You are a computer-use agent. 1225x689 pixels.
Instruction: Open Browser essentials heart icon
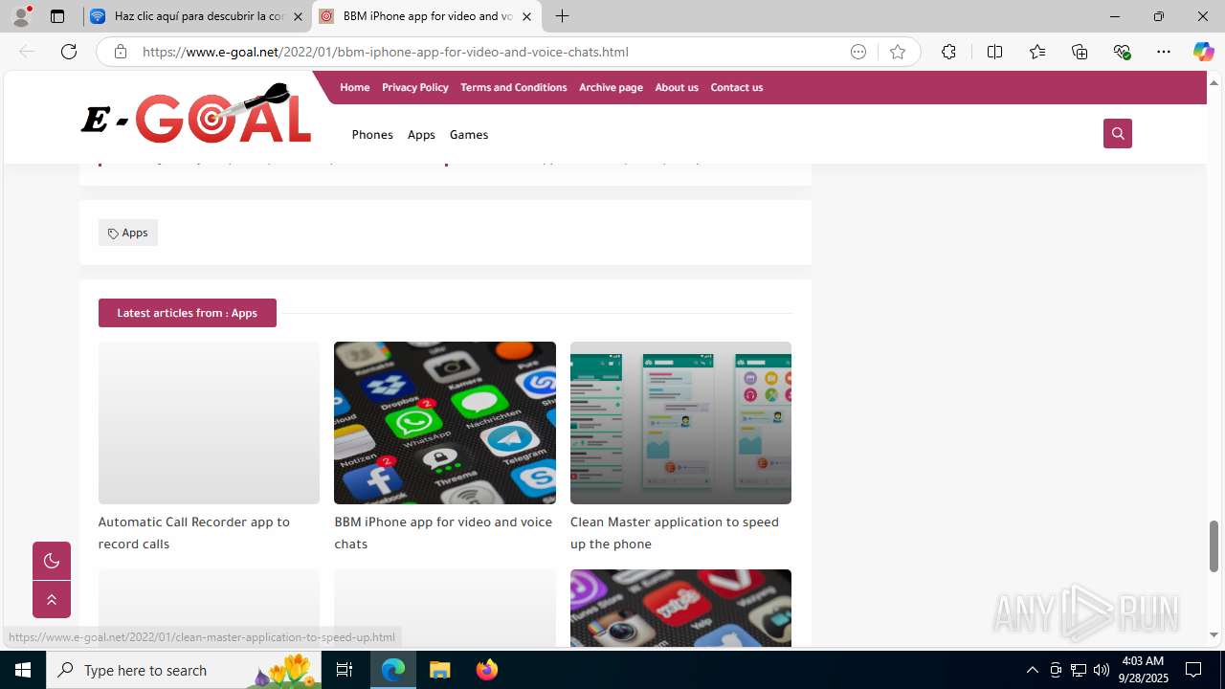click(x=1122, y=52)
